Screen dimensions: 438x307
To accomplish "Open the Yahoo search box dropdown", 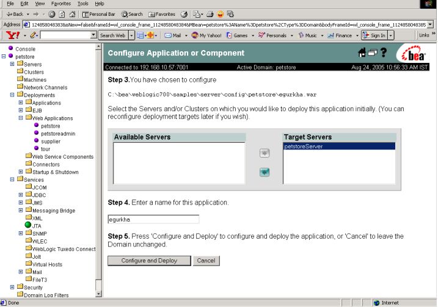I will click(93, 35).
